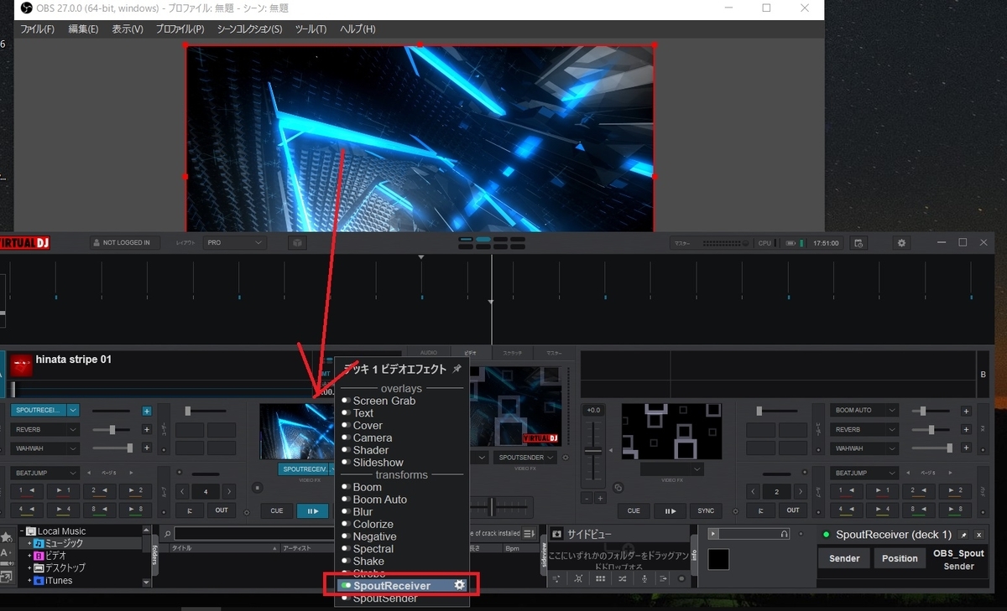Open left deck SPOUTRECEI effect dropdown
Image resolution: width=1007 pixels, height=611 pixels.
tap(73, 411)
